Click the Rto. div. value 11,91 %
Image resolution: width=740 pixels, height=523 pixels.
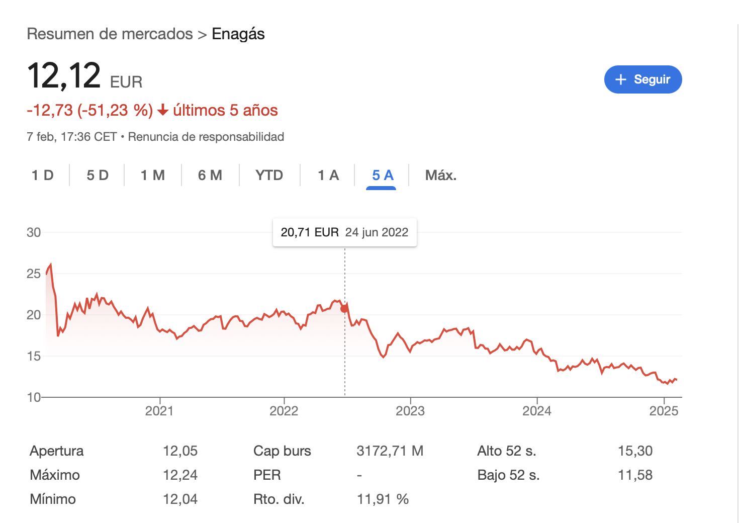[x=383, y=499]
